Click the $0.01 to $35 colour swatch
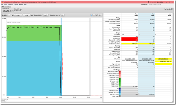Screen dimensions: 176x105 tap(120, 87)
